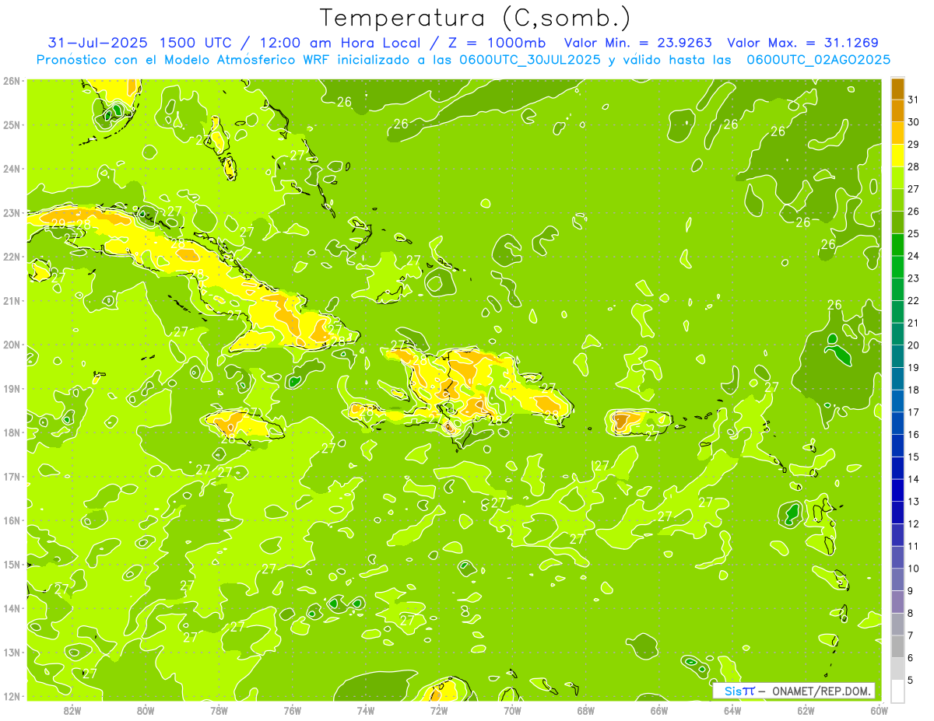Click the color bar legend value 29

point(913,144)
